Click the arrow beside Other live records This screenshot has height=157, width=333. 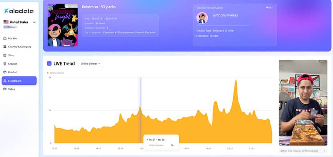pyautogui.click(x=324, y=151)
